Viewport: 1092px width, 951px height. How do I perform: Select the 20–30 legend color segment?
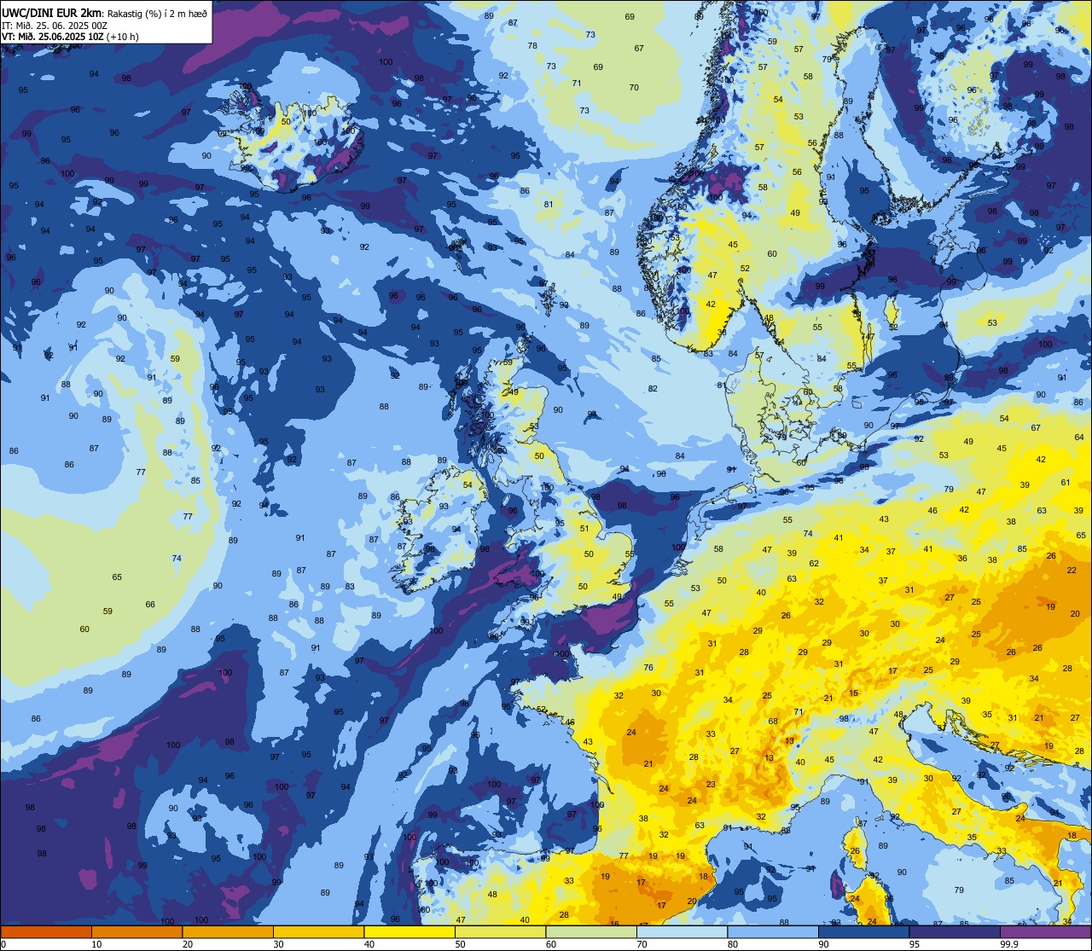[x=228, y=931]
